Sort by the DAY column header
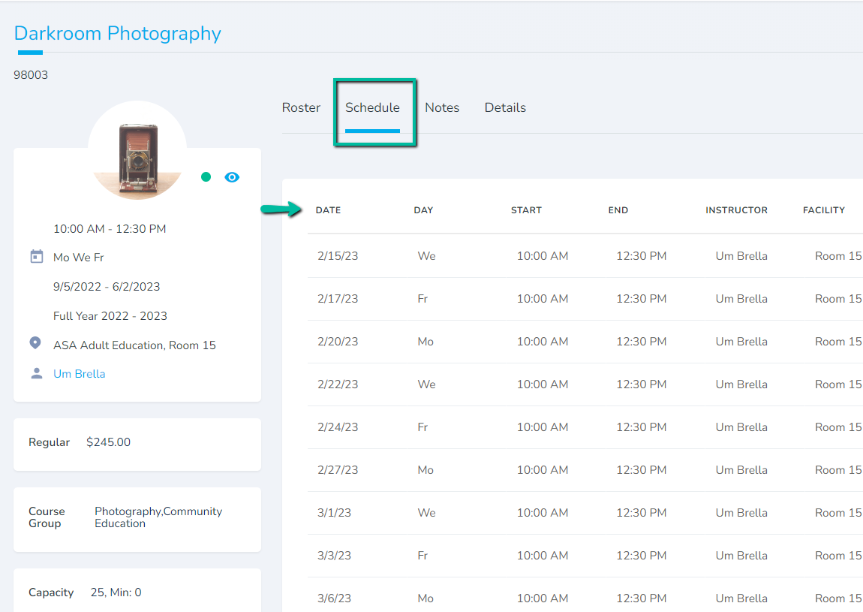Viewport: 863px width, 612px height. pos(423,210)
